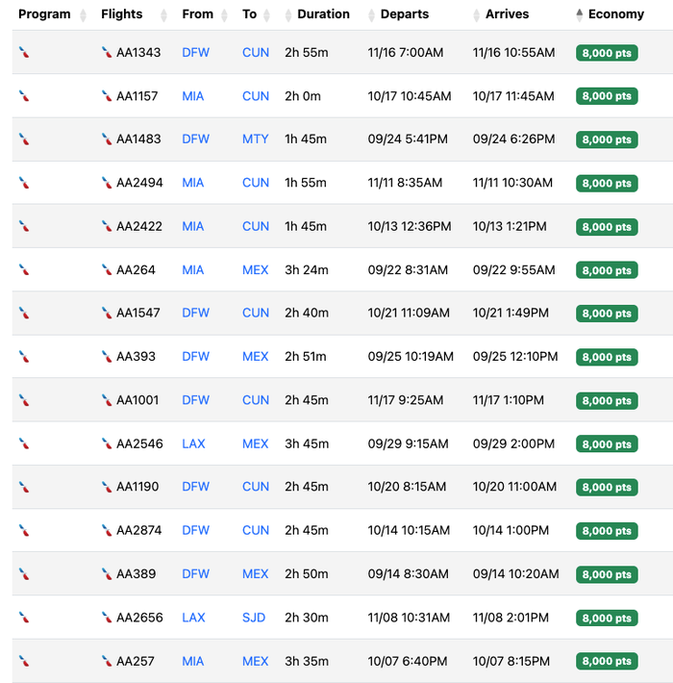The height and width of the screenshot is (683, 673).
Task: Click the program icon in the AA2546 row
Action: click(24, 443)
